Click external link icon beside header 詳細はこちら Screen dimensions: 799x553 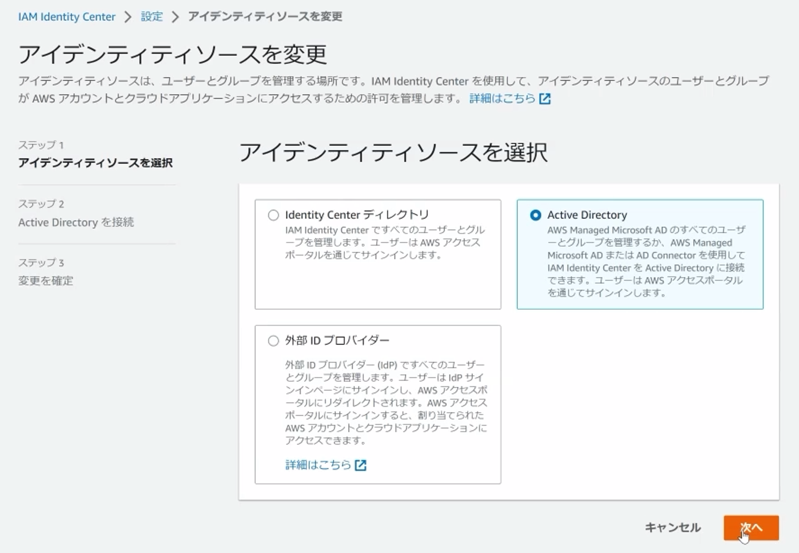545,99
